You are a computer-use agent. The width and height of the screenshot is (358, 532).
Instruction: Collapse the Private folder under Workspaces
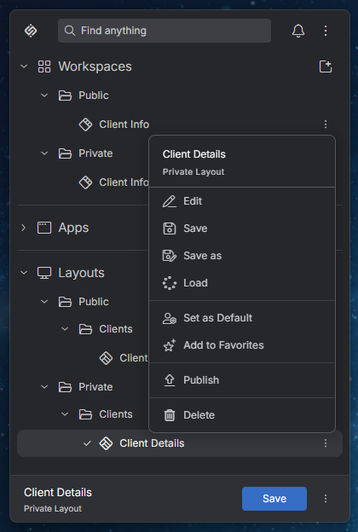[x=44, y=153]
